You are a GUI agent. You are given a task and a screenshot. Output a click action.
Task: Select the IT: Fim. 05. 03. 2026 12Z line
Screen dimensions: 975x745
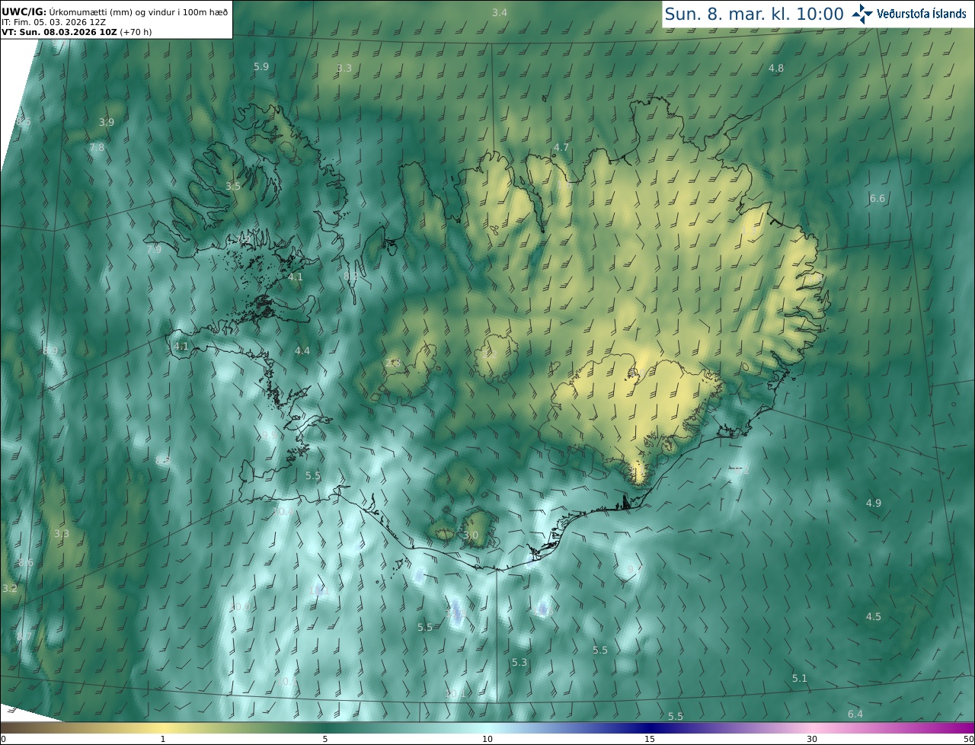click(x=53, y=22)
